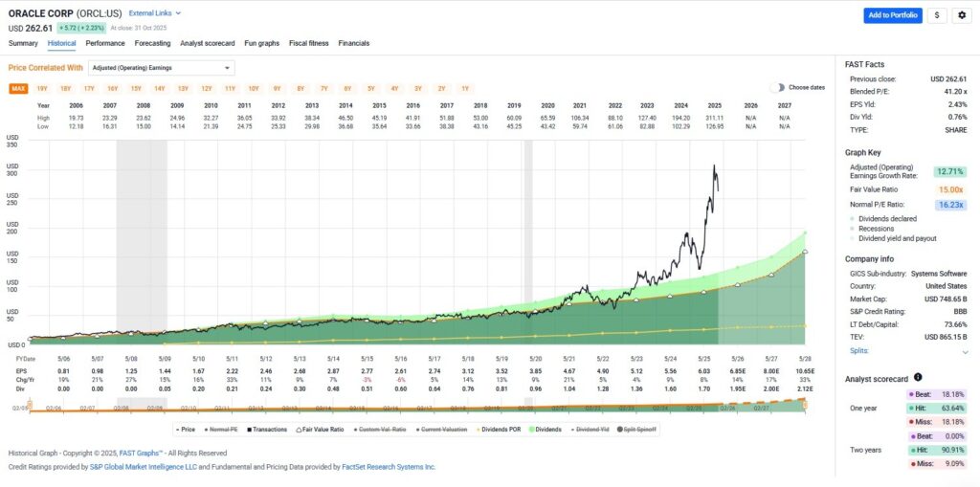The width and height of the screenshot is (980, 487).
Task: Toggle the Price line legend item
Action: click(x=178, y=430)
